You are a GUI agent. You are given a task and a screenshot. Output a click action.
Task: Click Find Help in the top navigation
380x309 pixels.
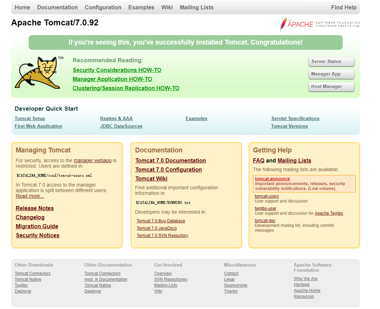click(344, 8)
